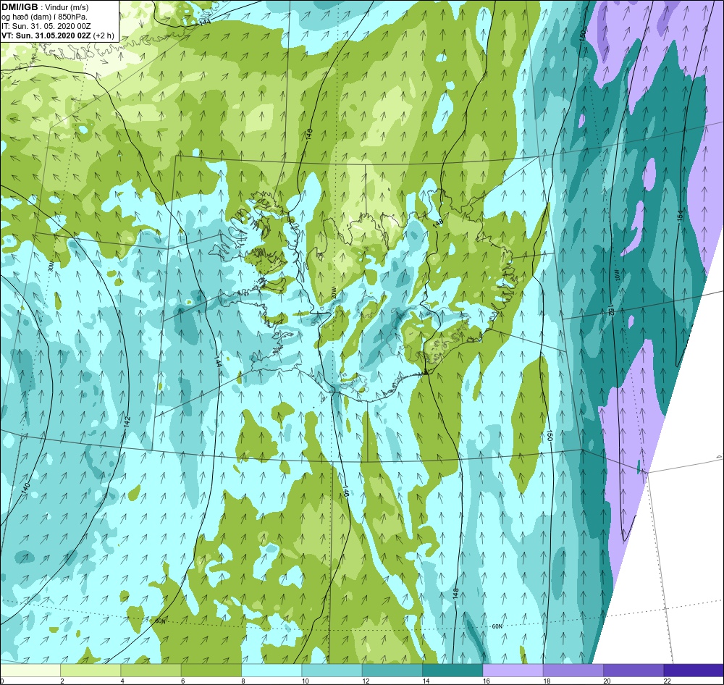Click the '154' contour label
The height and width of the screenshot is (685, 724).
pyautogui.click(x=680, y=215)
